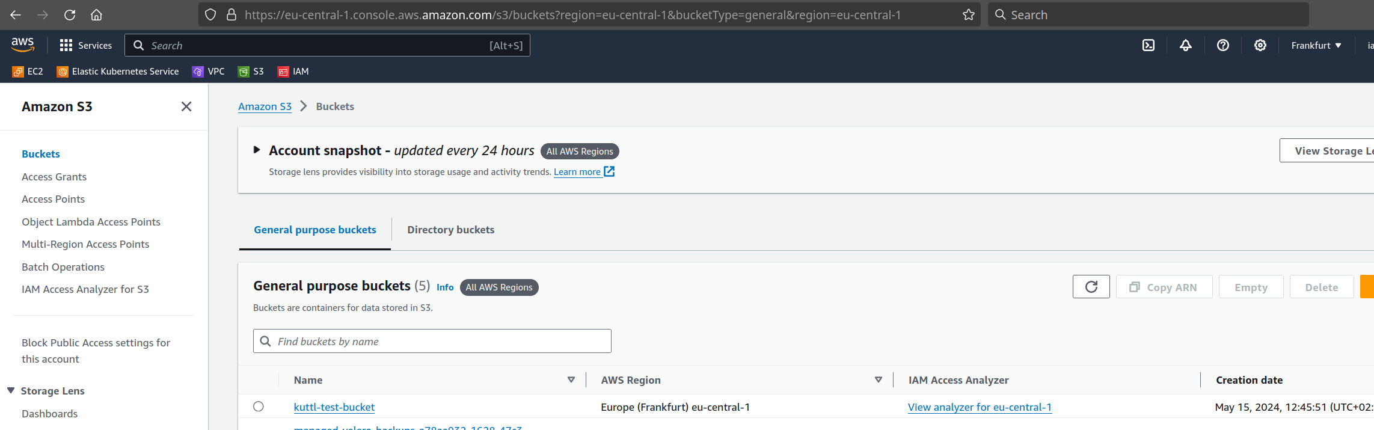Open AWS CloudShell terminal icon
The width and height of the screenshot is (1374, 430).
pos(1149,45)
